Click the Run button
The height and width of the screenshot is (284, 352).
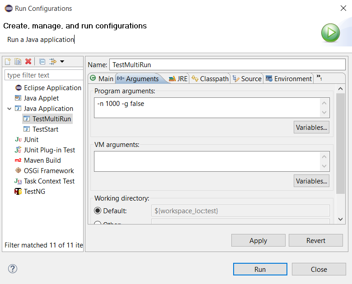[260, 269]
